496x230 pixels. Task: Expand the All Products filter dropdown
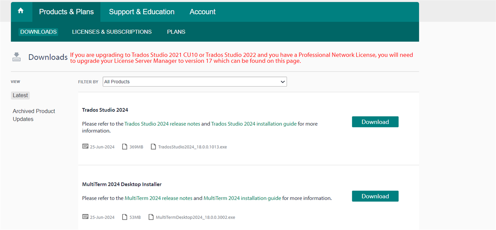(x=195, y=82)
